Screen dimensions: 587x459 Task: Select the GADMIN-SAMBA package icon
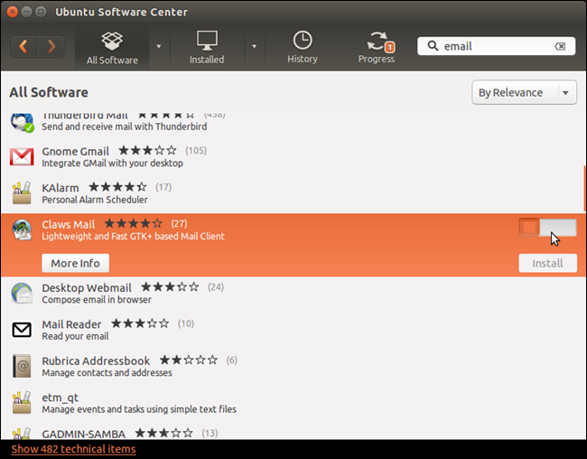tap(22, 434)
